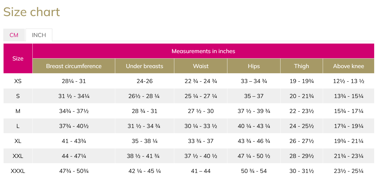Select the Hips column header
This screenshot has width=378, height=186.
[254, 66]
